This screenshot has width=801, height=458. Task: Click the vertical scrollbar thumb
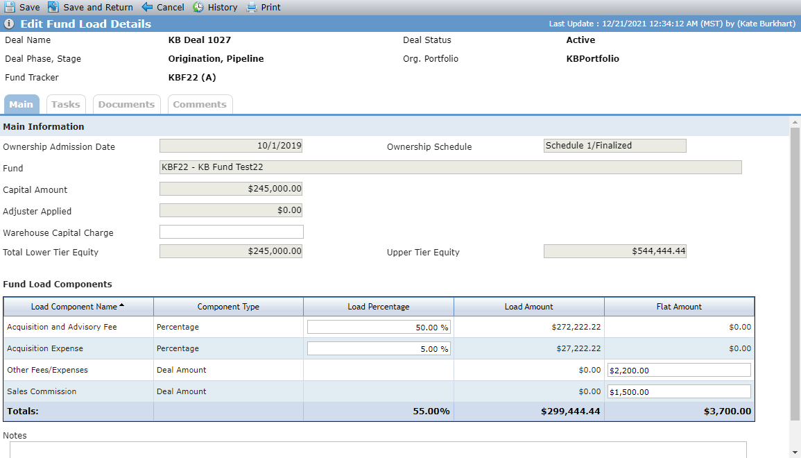[795, 273]
